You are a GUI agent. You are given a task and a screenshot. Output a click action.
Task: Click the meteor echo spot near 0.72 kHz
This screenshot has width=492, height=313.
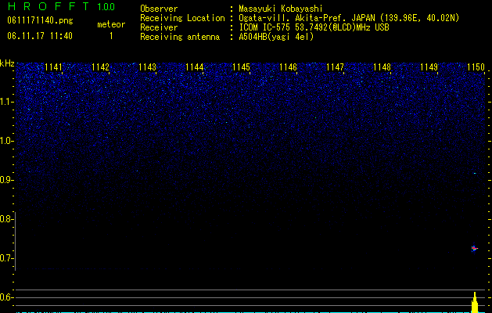(474, 249)
